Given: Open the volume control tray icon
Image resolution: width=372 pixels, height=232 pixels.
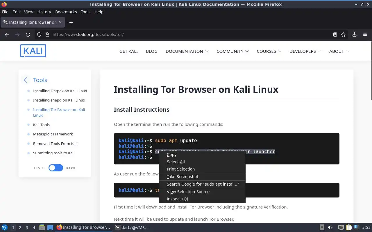Looking at the screenshot, I should pos(330,227).
